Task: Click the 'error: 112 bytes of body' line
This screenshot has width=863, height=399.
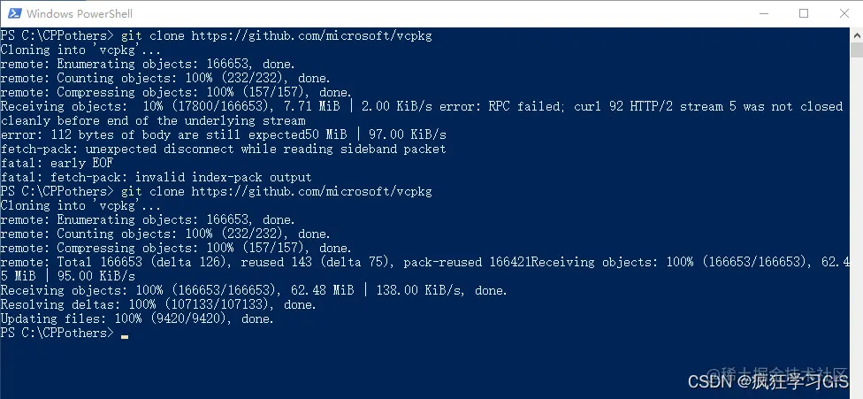Action: click(x=224, y=134)
